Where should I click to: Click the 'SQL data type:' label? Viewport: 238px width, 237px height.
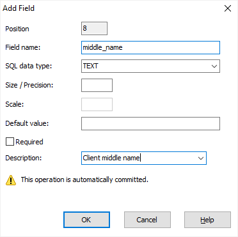click(29, 66)
